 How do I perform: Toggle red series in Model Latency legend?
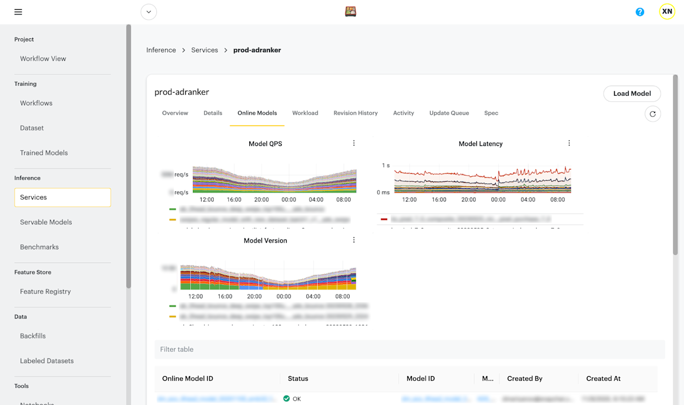tap(384, 219)
